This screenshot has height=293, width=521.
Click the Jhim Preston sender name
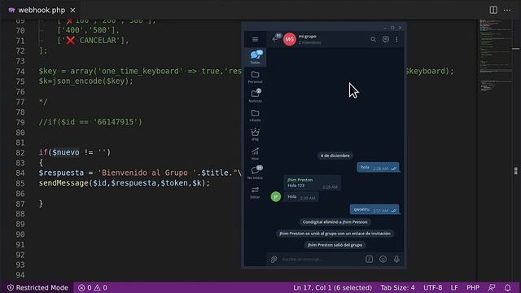tap(300, 180)
